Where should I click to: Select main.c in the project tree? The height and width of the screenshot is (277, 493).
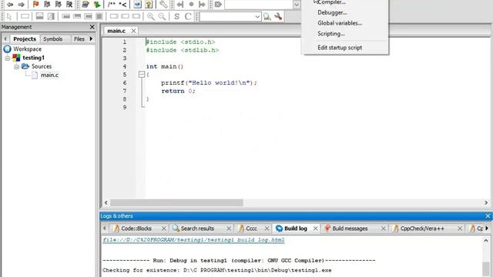point(49,75)
